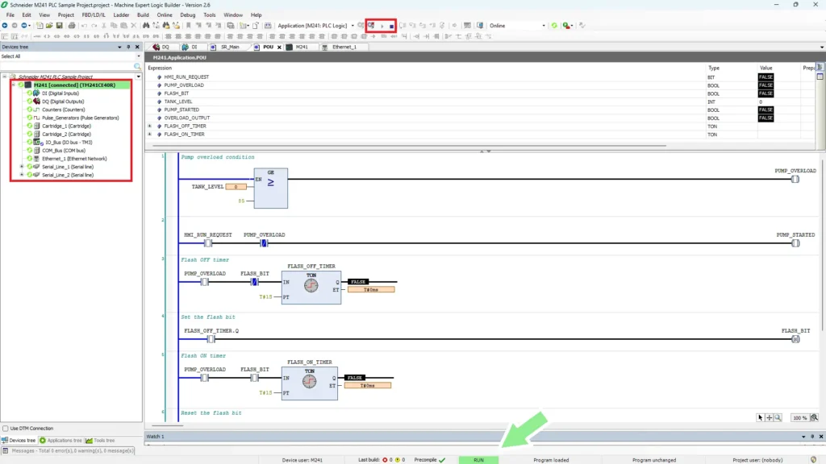
Task: Click the green login icon with dropdown
Action: (x=567, y=25)
